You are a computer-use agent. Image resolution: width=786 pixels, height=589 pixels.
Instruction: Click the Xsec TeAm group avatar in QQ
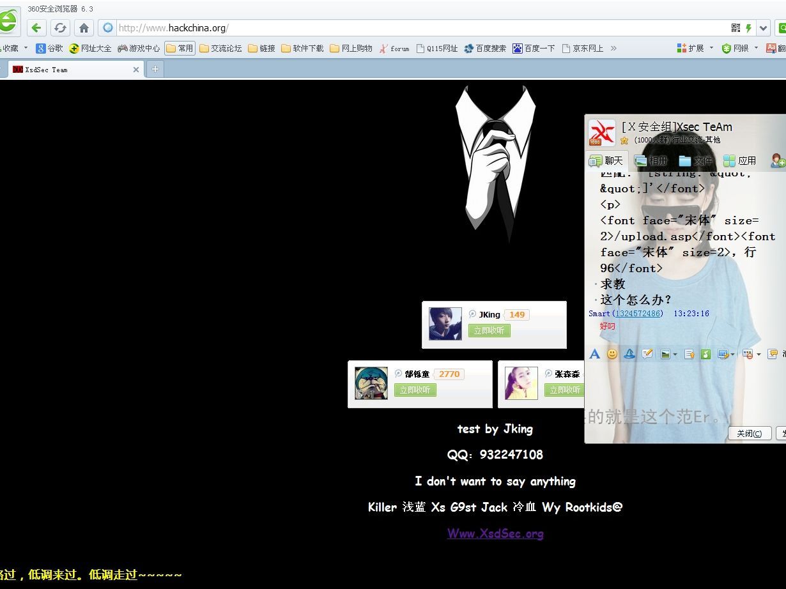pos(602,133)
